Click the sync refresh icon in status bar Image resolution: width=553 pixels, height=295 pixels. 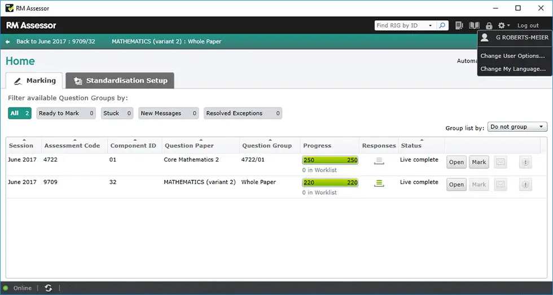pos(49,288)
